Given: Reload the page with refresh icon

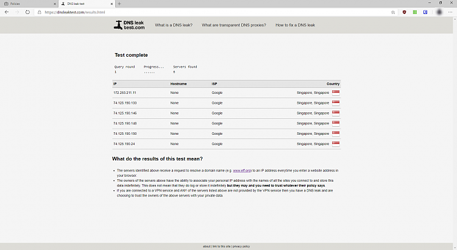Looking at the screenshot, I should 27,12.
